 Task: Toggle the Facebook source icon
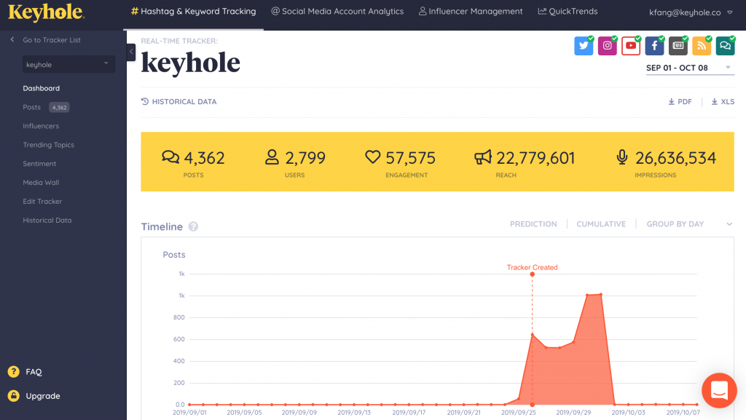(x=654, y=46)
